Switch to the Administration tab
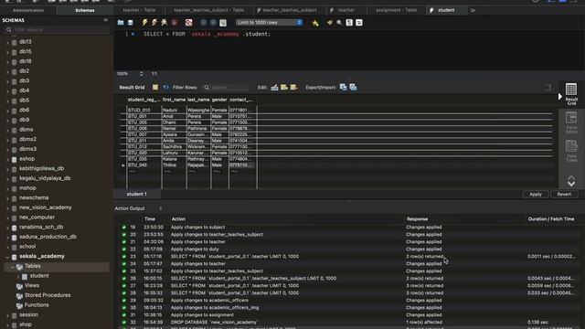This screenshot has height=329, width=585. [28, 10]
